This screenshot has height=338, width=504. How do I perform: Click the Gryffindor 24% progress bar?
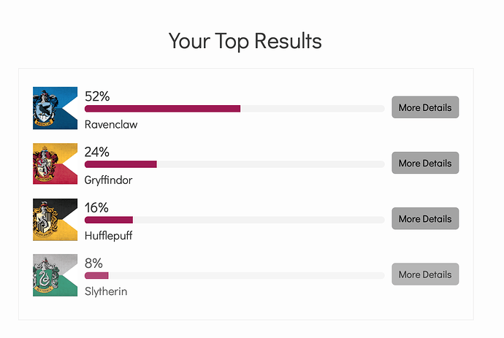(x=234, y=164)
